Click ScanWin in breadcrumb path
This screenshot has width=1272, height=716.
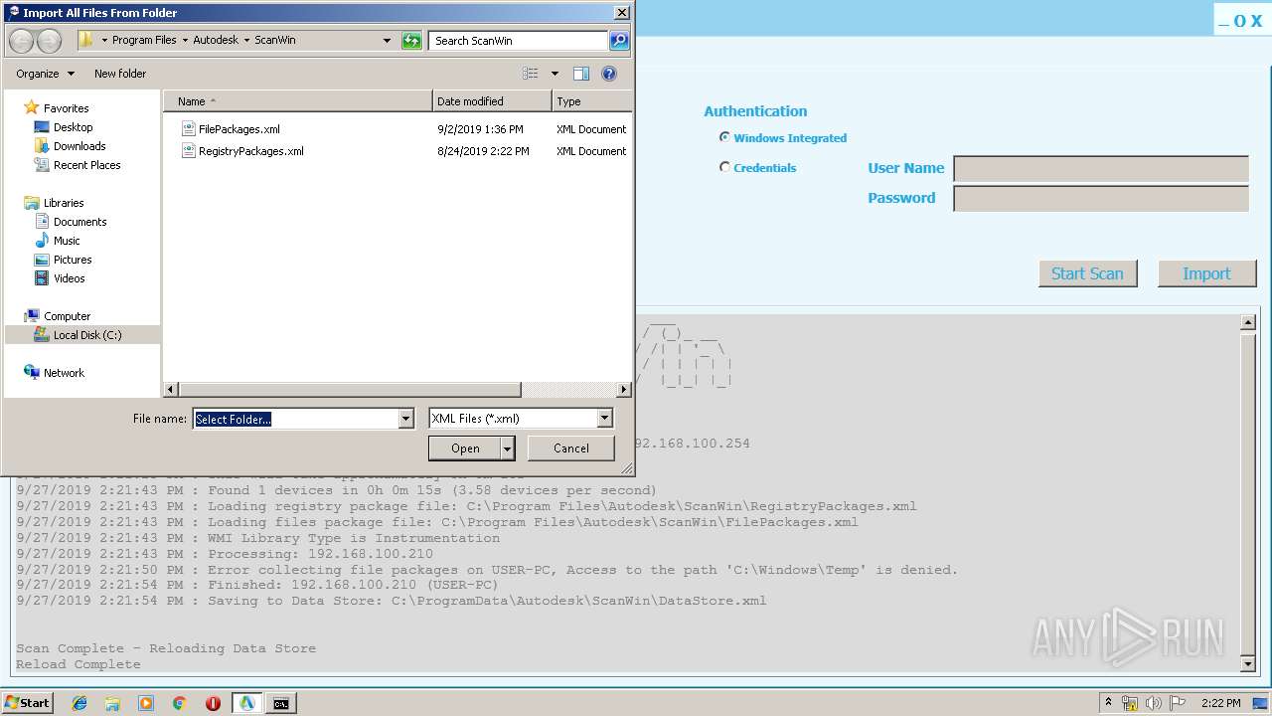tap(275, 41)
